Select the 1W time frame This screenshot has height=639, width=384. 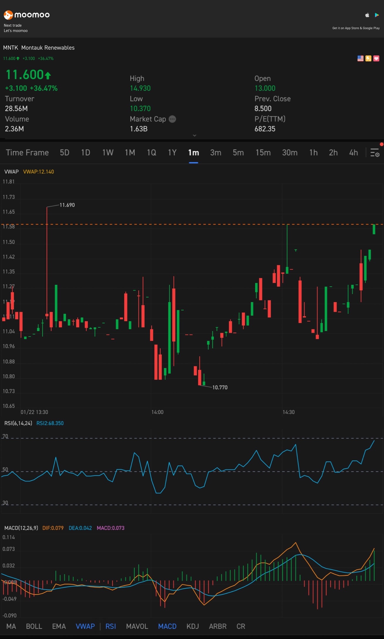coord(108,153)
